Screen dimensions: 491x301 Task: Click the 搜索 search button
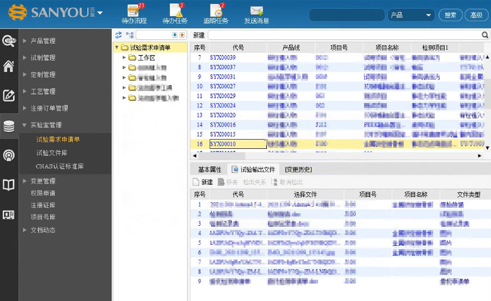(450, 15)
